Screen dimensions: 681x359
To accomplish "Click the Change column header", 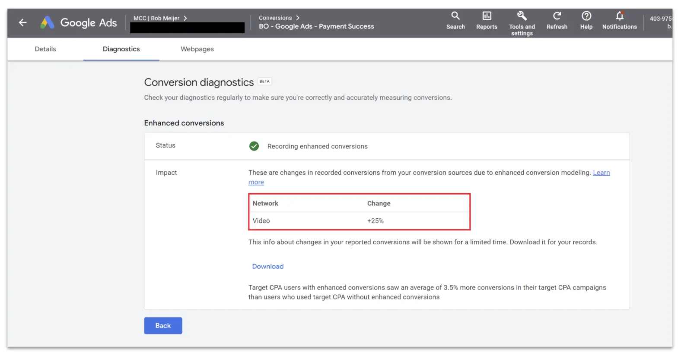I will pos(379,204).
